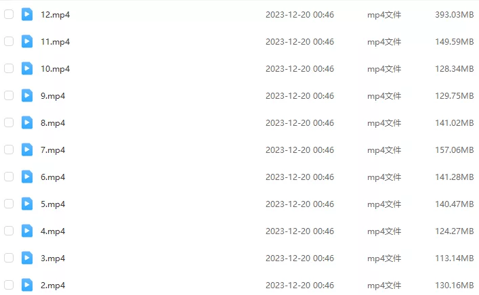
Task: Click the 113.14MB size of 3.mp4
Action: point(454,258)
